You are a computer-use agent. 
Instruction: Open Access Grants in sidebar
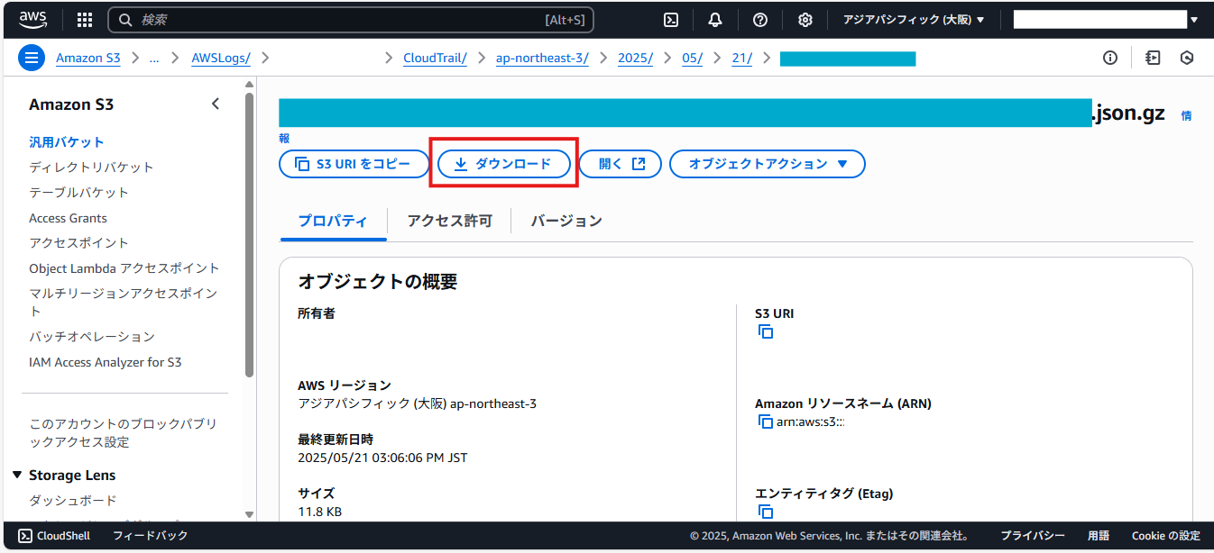point(68,218)
